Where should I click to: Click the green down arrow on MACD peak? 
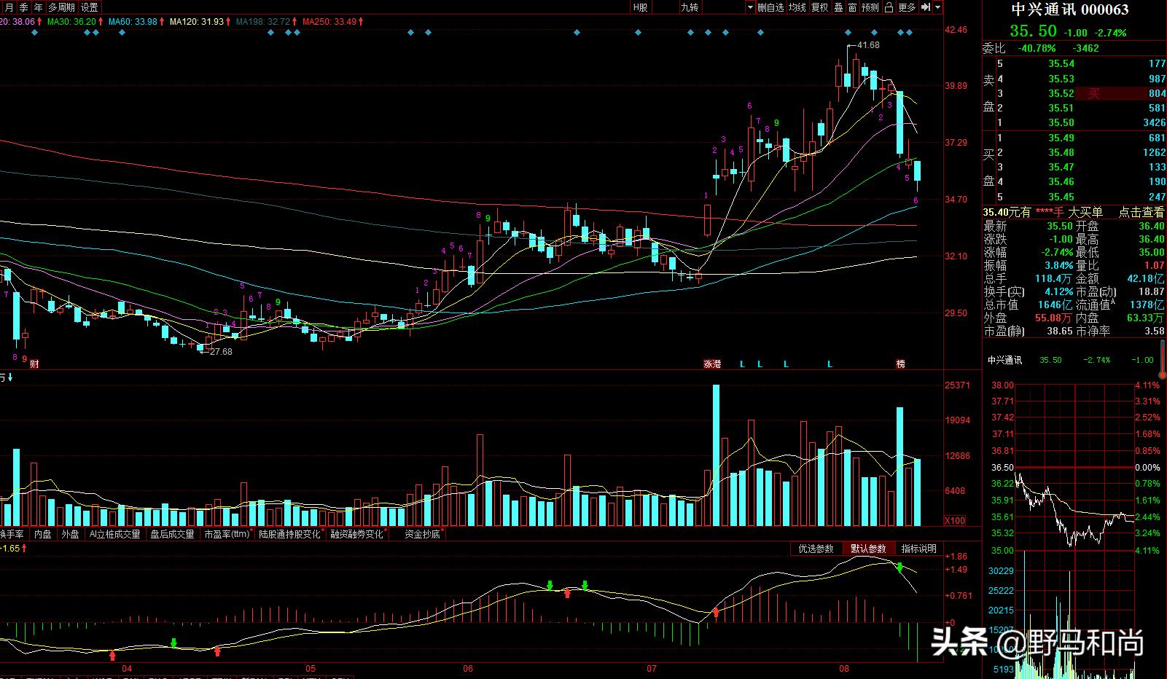click(899, 567)
